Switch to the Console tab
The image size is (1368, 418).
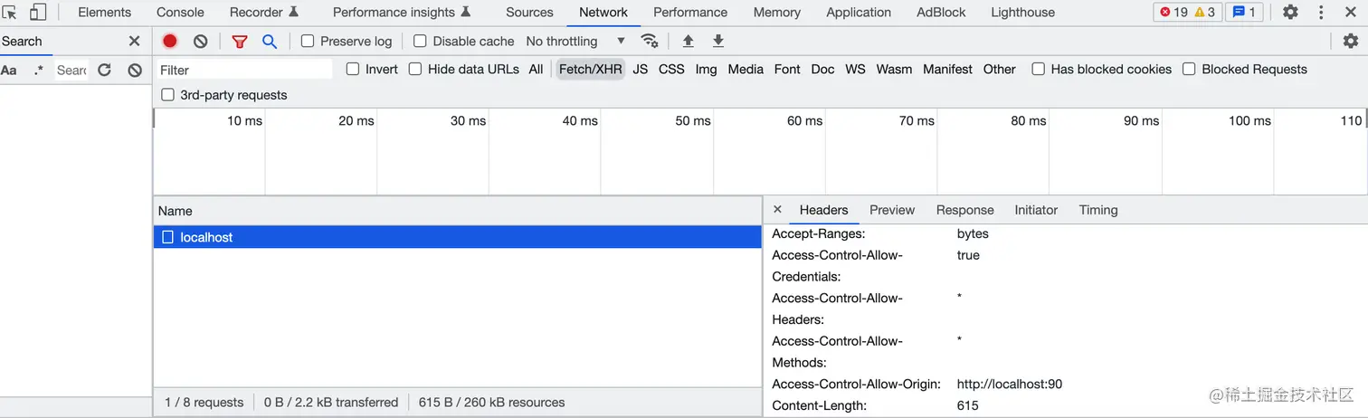pyautogui.click(x=180, y=13)
